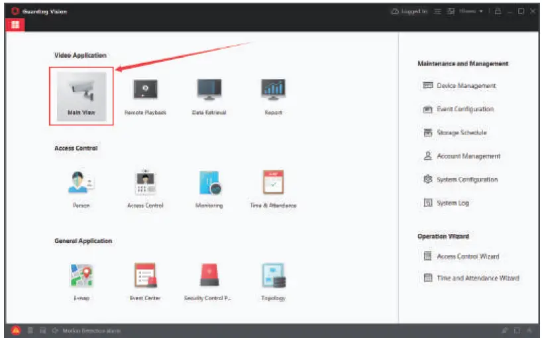Viewport: 542px width, 338px height.
Task: Click the lock icon in title bar
Action: [x=498, y=11]
